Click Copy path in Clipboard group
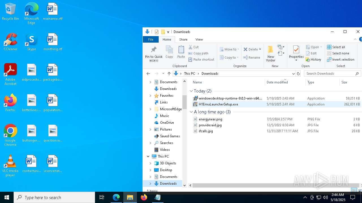This screenshot has width=362, height=203. 198,53
